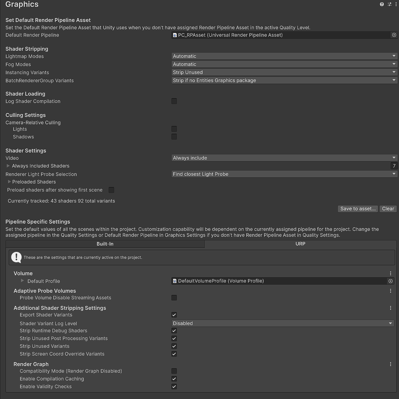Switch to the URP tab
This screenshot has width=399, height=399.
coord(300,244)
